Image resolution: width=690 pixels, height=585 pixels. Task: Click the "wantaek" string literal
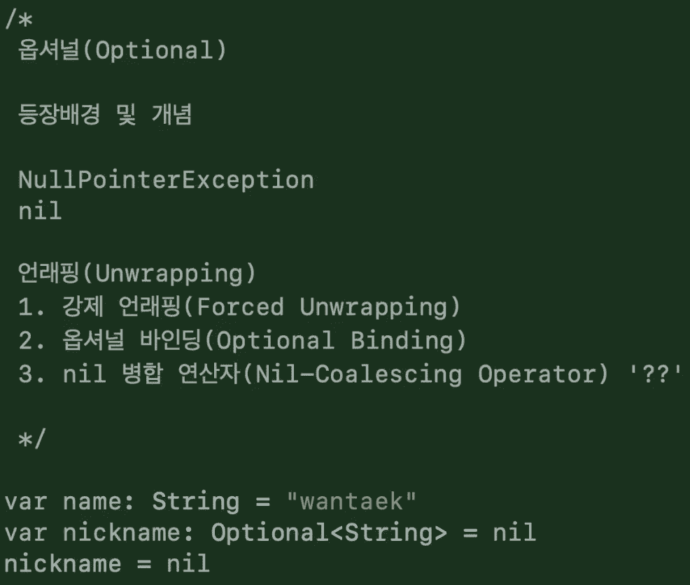pos(351,501)
